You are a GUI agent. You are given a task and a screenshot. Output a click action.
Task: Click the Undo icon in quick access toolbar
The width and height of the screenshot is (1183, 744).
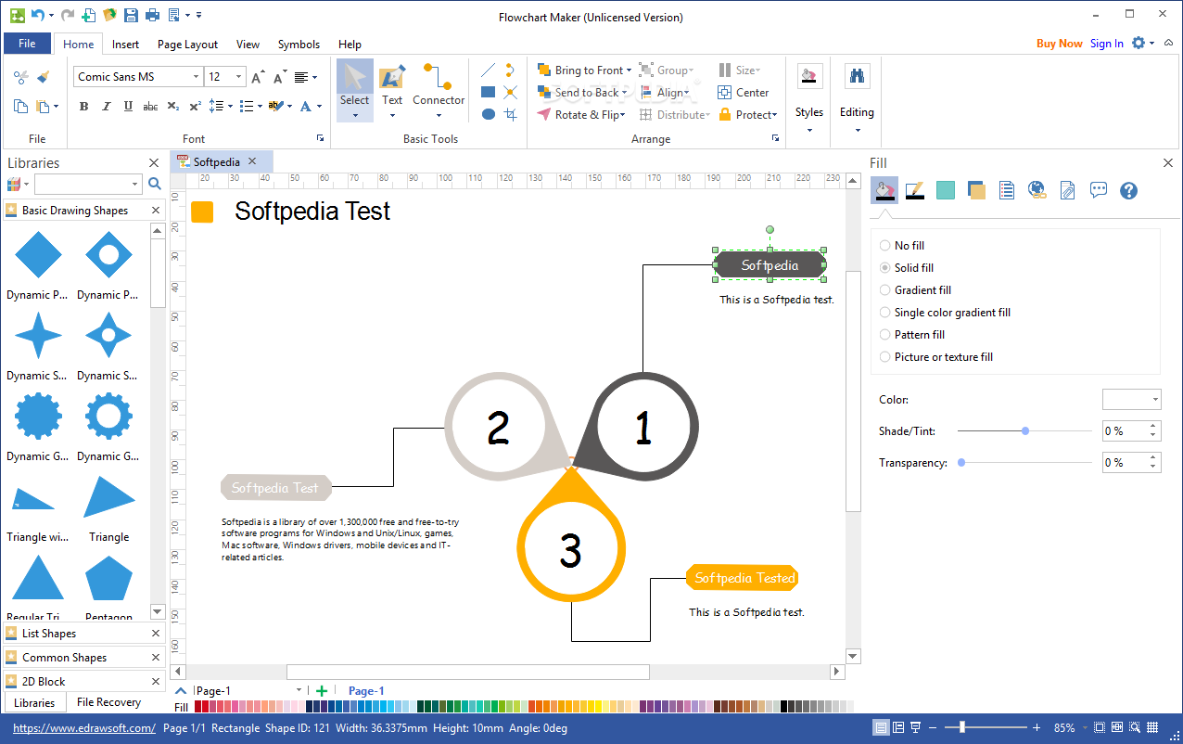[x=37, y=15]
